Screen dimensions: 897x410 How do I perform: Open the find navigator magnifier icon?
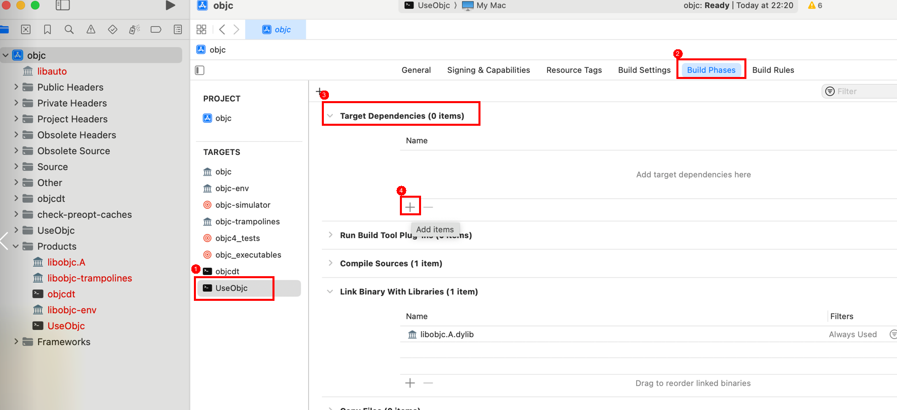coord(69,30)
